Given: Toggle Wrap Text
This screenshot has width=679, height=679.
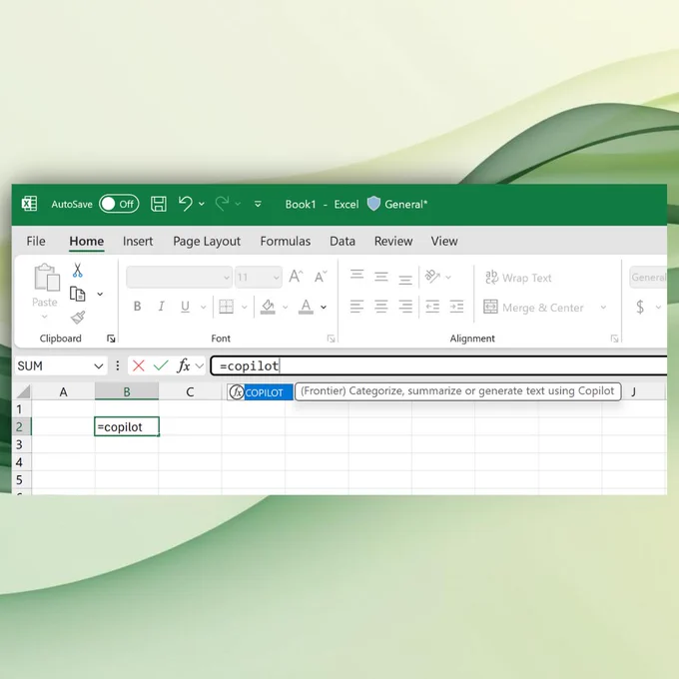Looking at the screenshot, I should 518,278.
